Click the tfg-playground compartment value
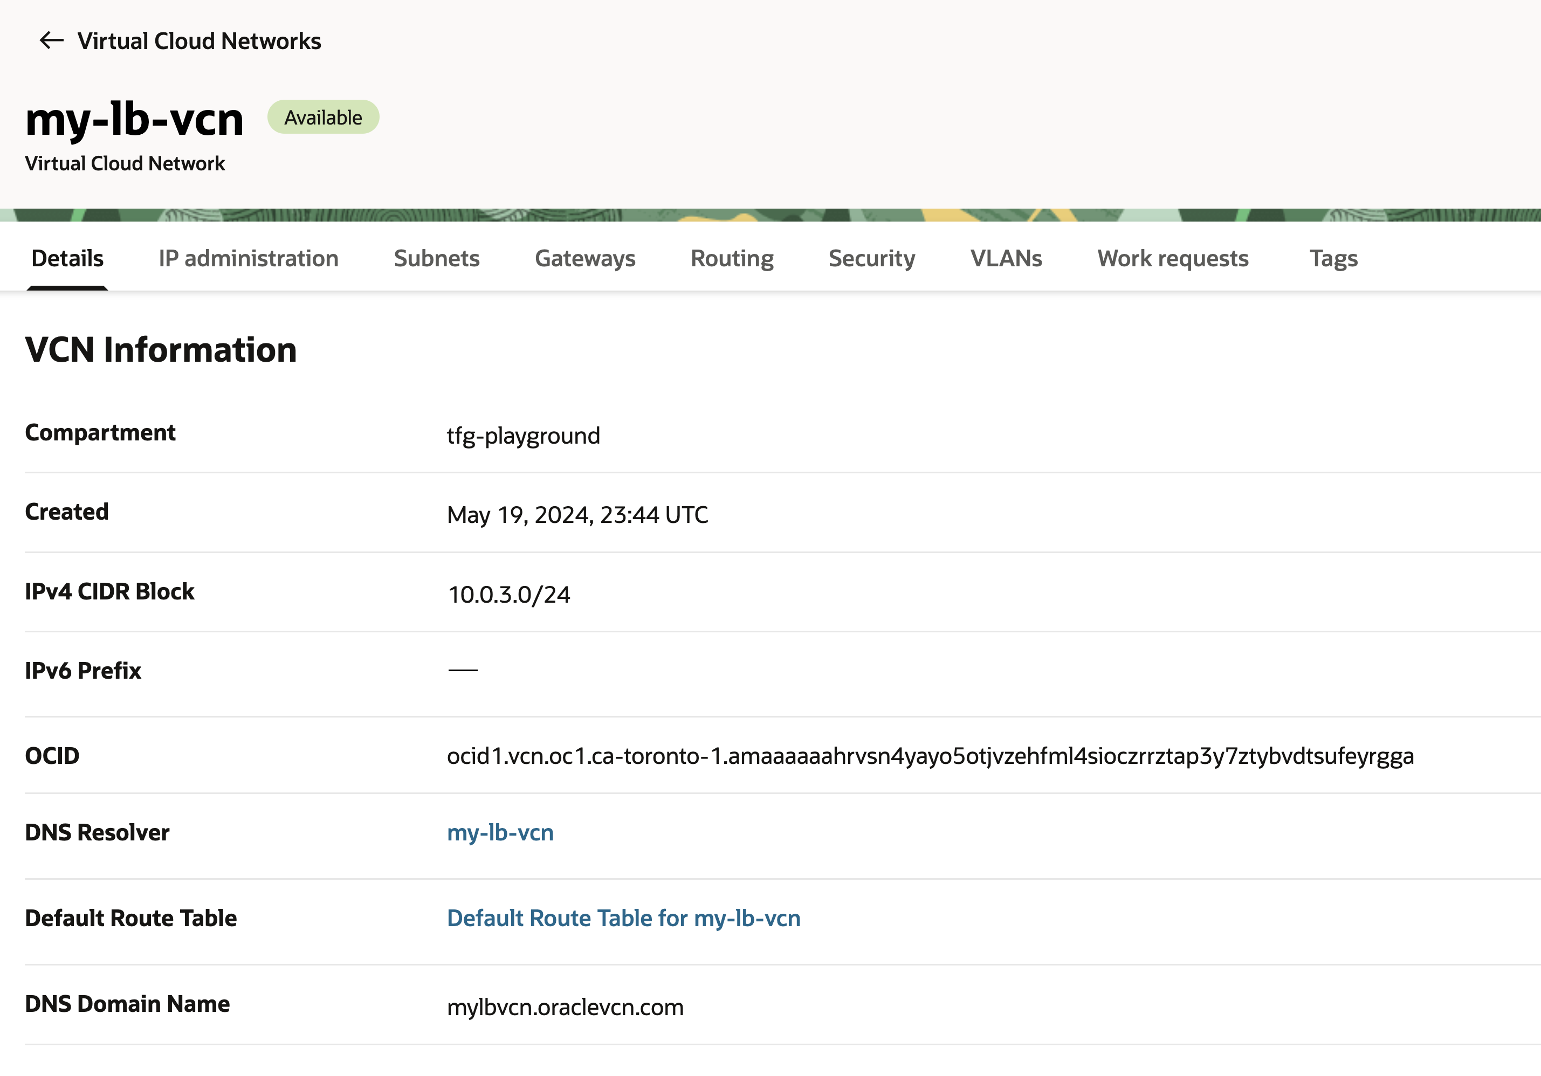This screenshot has height=1076, width=1541. pos(524,436)
